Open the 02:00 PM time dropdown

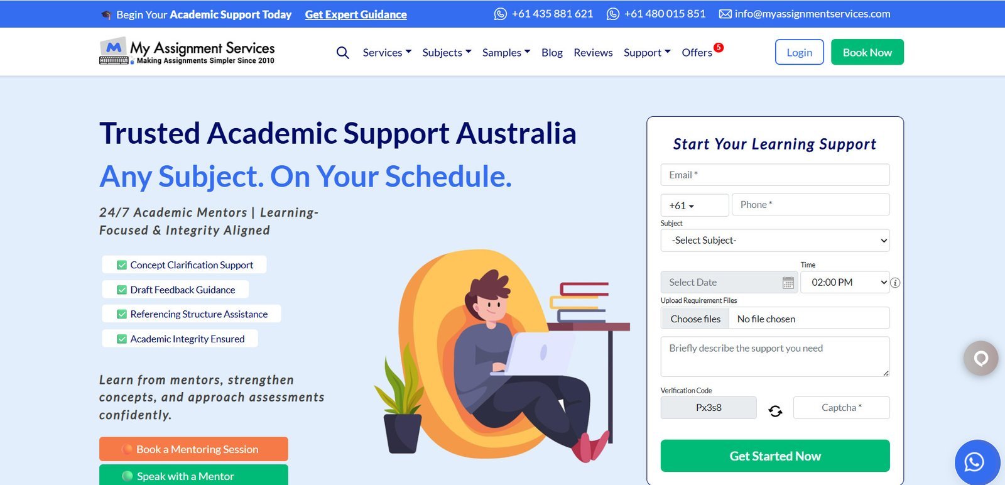point(845,283)
